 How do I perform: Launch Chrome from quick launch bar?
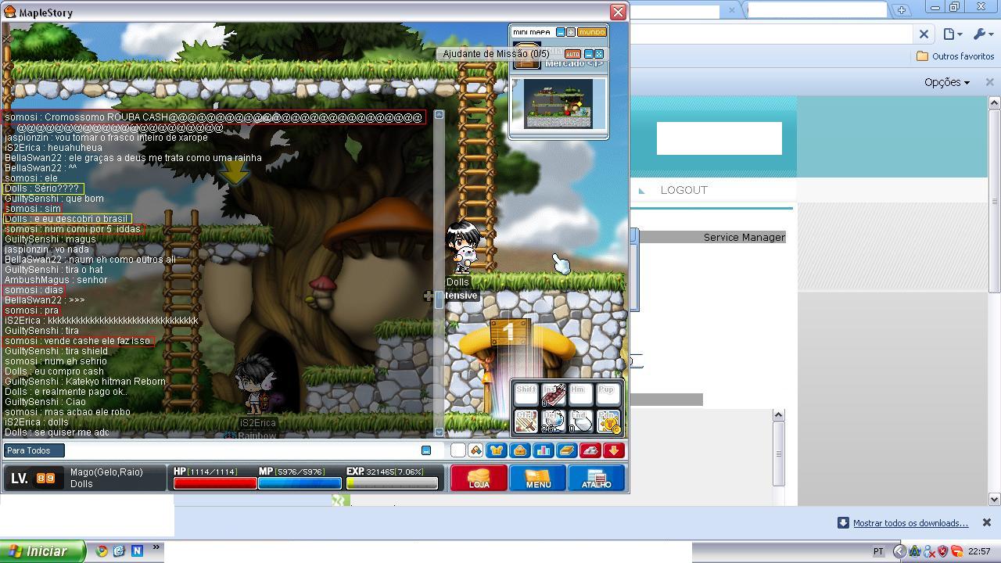point(101,551)
